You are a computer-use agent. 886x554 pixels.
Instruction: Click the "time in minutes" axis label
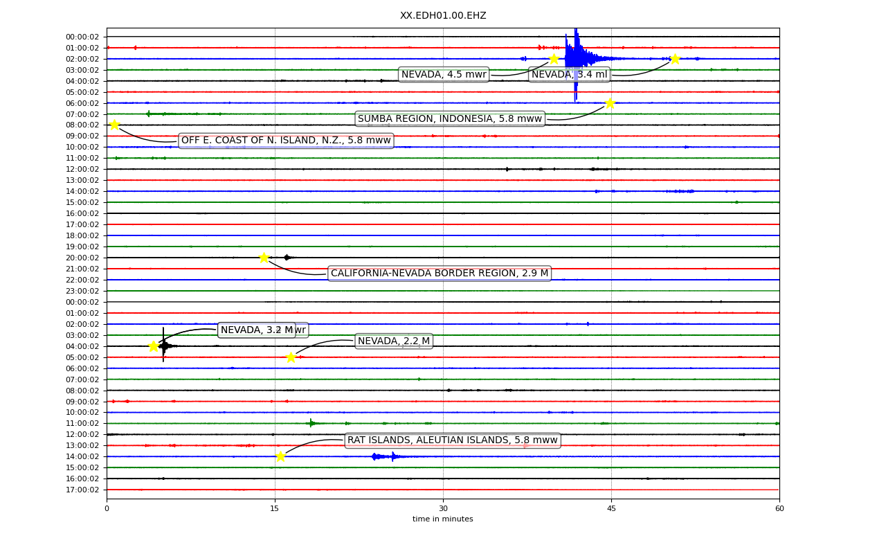pyautogui.click(x=443, y=519)
